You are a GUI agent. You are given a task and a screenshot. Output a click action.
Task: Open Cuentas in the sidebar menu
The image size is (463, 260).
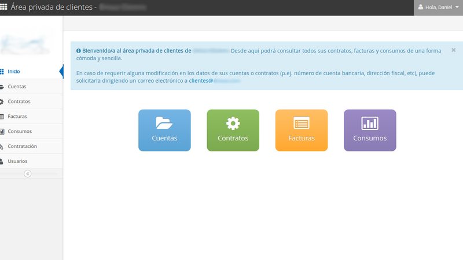pyautogui.click(x=31, y=86)
